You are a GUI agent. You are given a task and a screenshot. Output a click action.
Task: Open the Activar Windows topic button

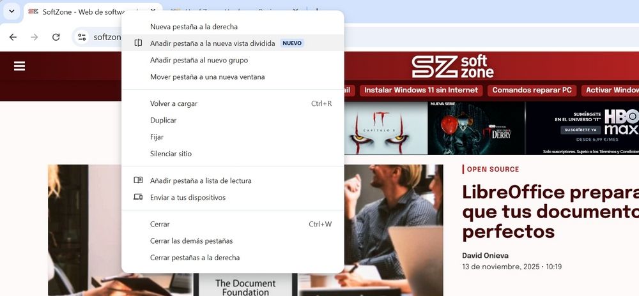click(x=610, y=90)
